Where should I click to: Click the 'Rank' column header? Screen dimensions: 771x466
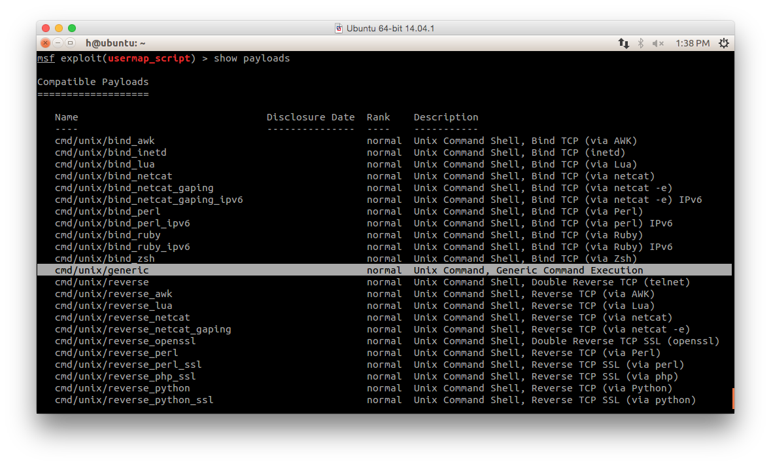pyautogui.click(x=378, y=117)
